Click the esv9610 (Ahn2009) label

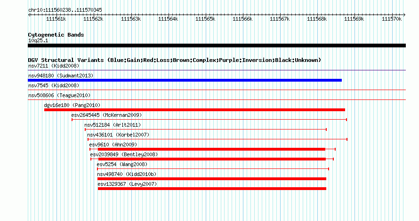[113, 145]
